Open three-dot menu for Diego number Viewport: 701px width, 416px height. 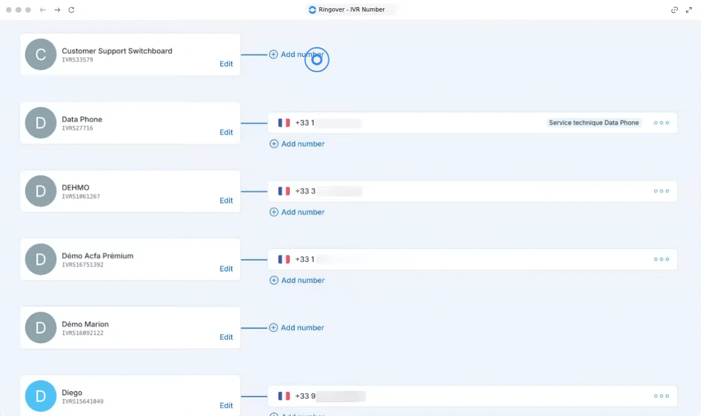pyautogui.click(x=661, y=396)
